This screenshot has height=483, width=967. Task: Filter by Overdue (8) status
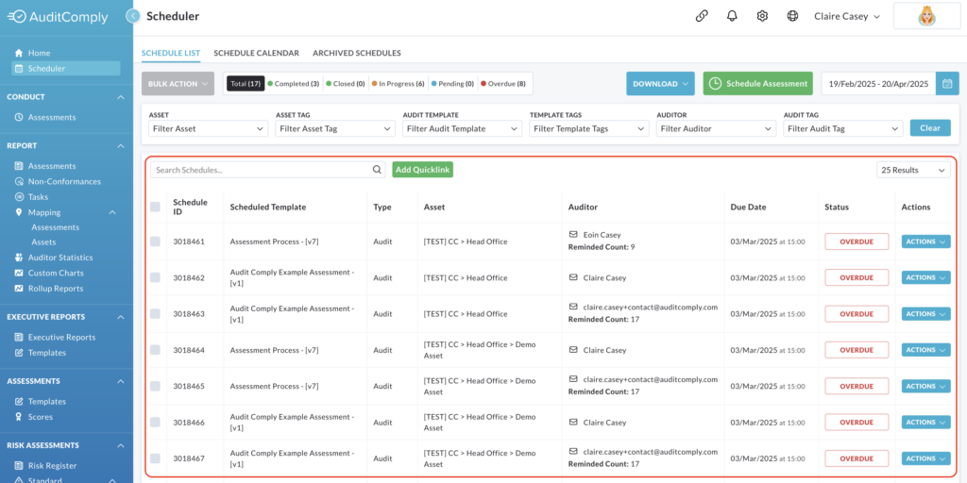pos(502,84)
